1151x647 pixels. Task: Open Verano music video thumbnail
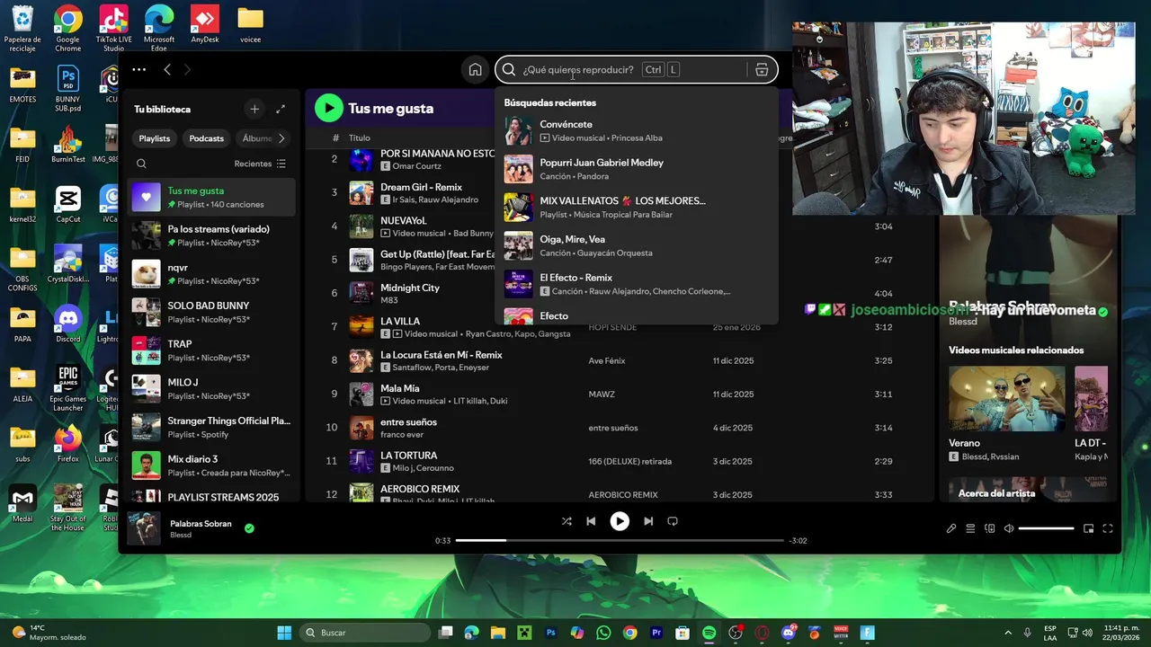(x=1007, y=398)
